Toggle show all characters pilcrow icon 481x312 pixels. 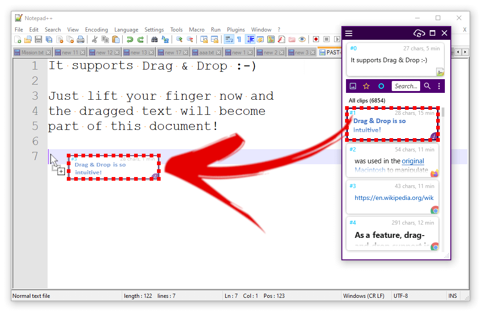pos(239,39)
